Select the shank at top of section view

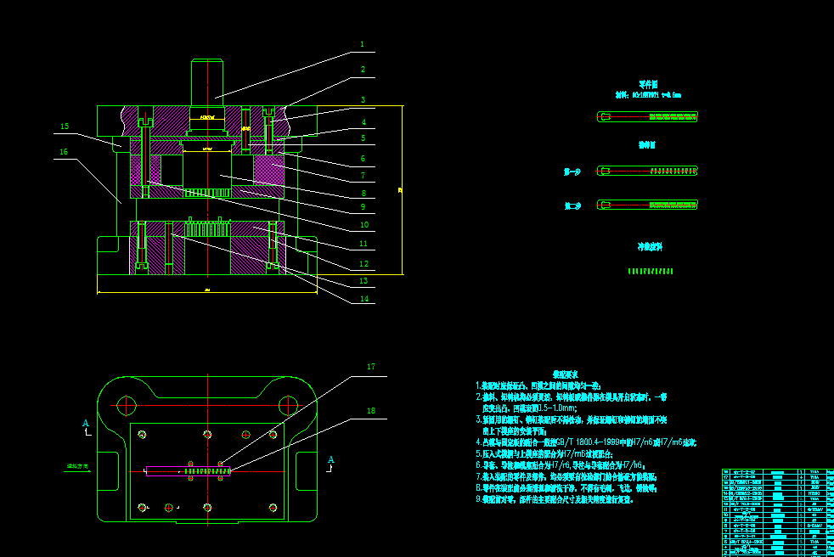point(207,82)
